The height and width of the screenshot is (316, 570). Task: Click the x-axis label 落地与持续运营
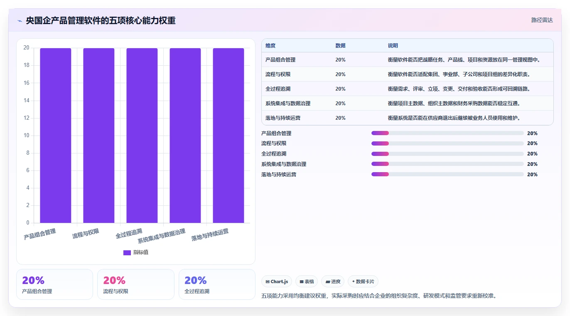[x=210, y=235]
